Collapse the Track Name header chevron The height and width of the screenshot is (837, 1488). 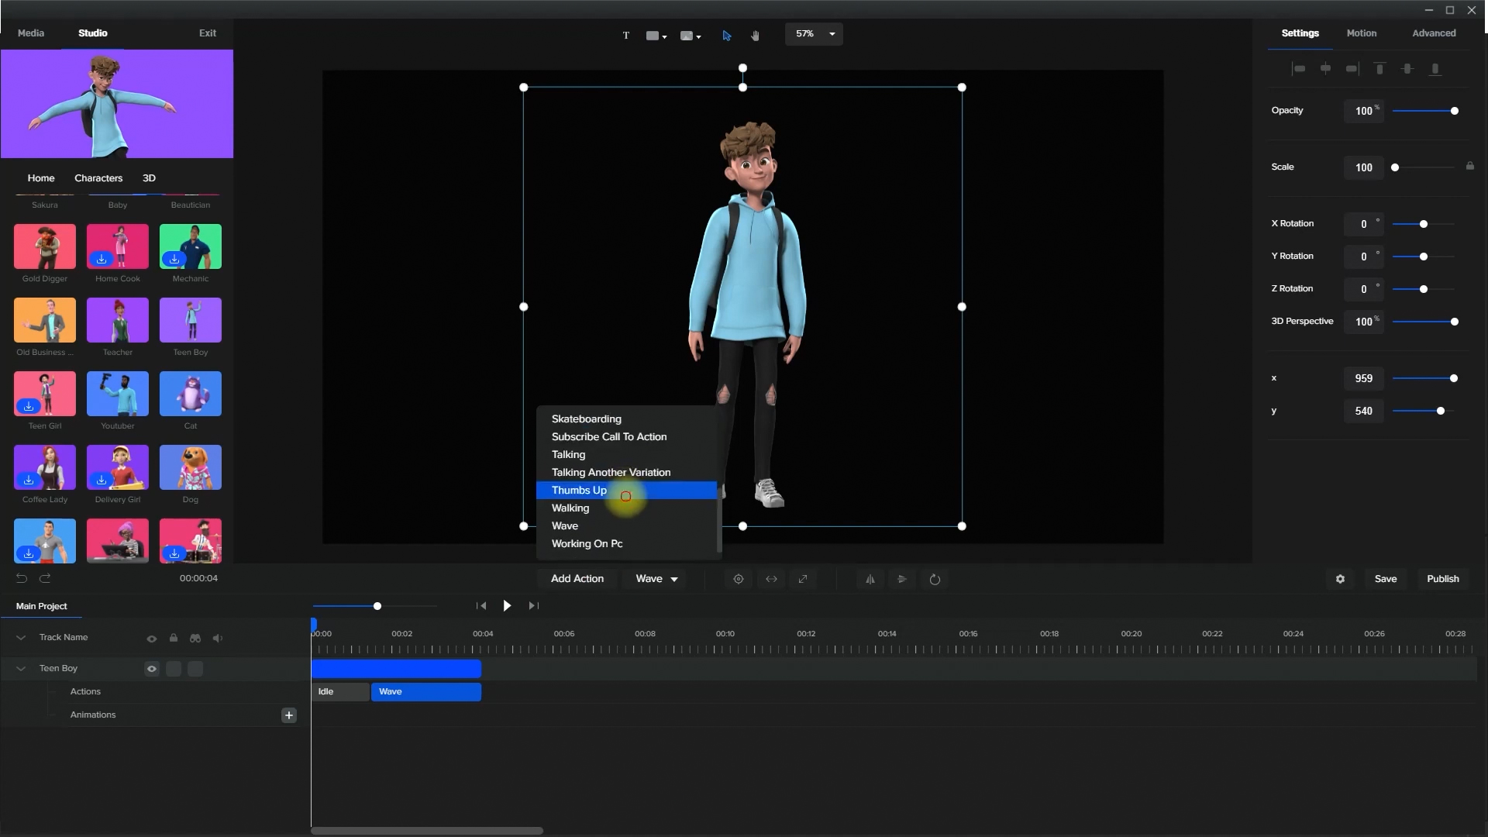click(21, 637)
